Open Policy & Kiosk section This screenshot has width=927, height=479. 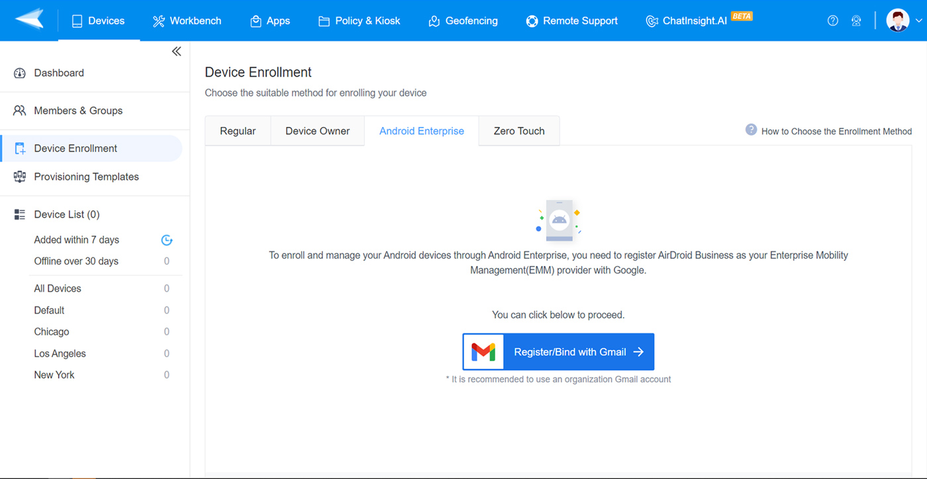tap(360, 21)
